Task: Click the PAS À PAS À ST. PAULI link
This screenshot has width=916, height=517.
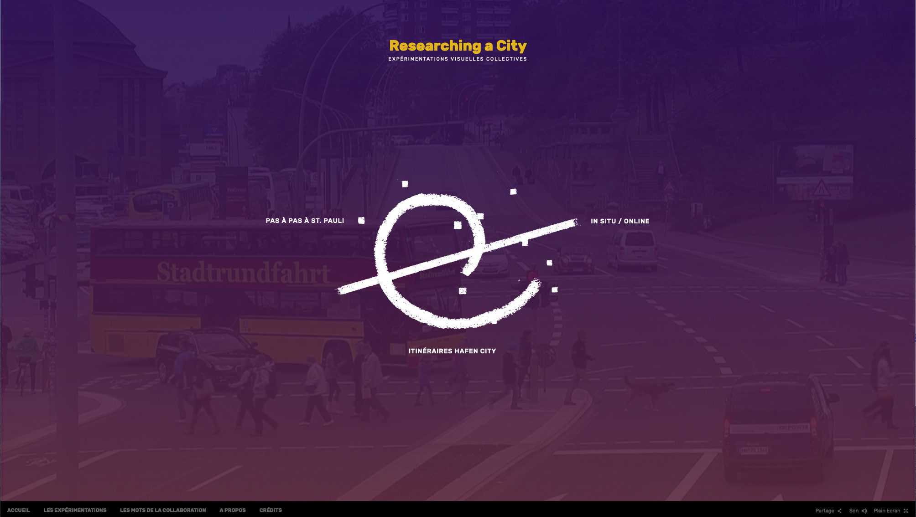Action: point(305,221)
